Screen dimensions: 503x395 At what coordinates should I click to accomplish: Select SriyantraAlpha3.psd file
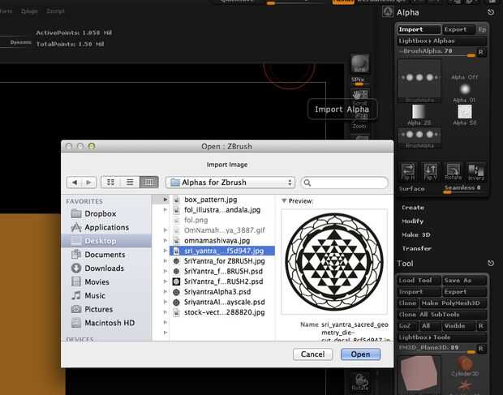222,292
